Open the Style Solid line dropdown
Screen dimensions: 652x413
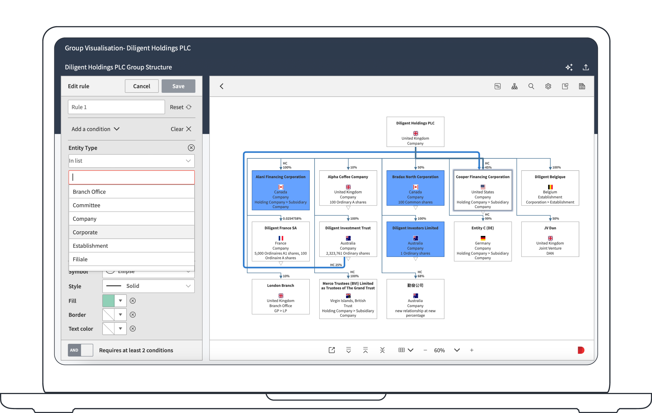point(148,286)
